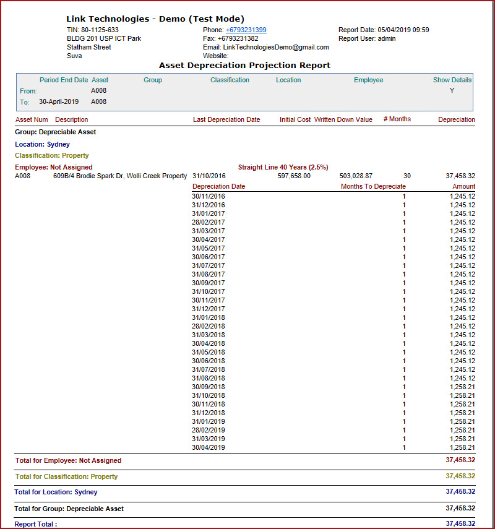Click the amount 1,245.12 for 31/08/2018
Image resolution: width=495 pixels, height=529 pixels.
(x=462, y=378)
